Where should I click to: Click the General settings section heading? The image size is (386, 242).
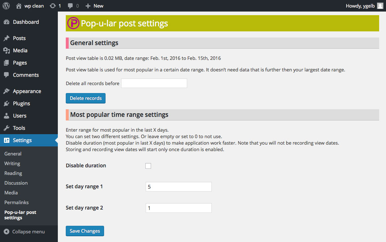pos(94,43)
